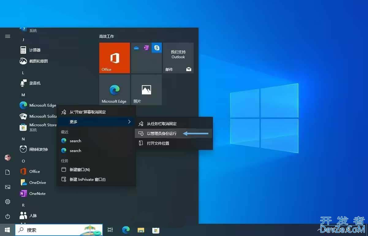Open Microsoft Store from the taskbar
The image size is (368, 236).
(x=156, y=230)
